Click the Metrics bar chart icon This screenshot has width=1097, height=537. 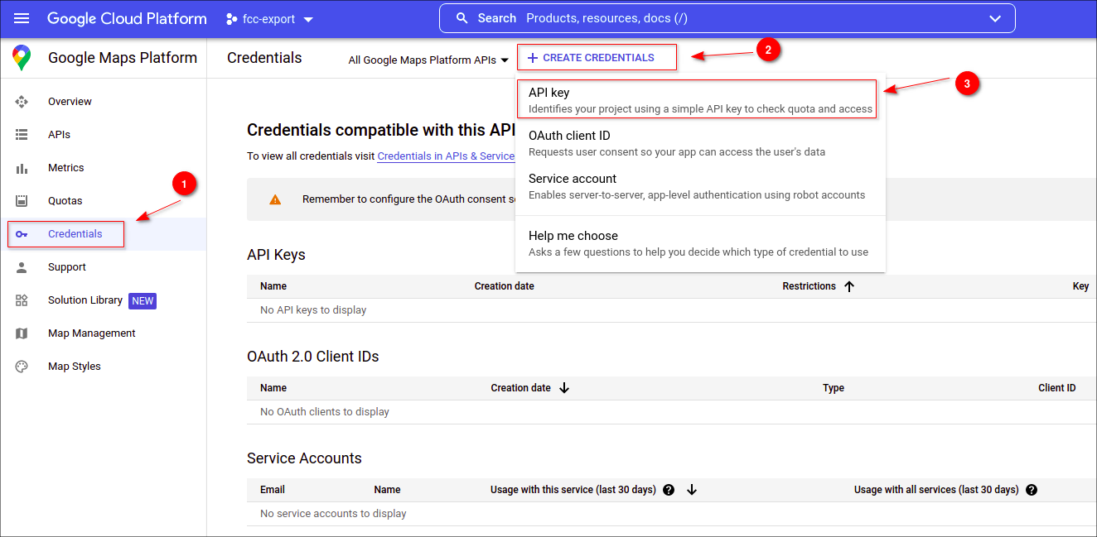[22, 168]
